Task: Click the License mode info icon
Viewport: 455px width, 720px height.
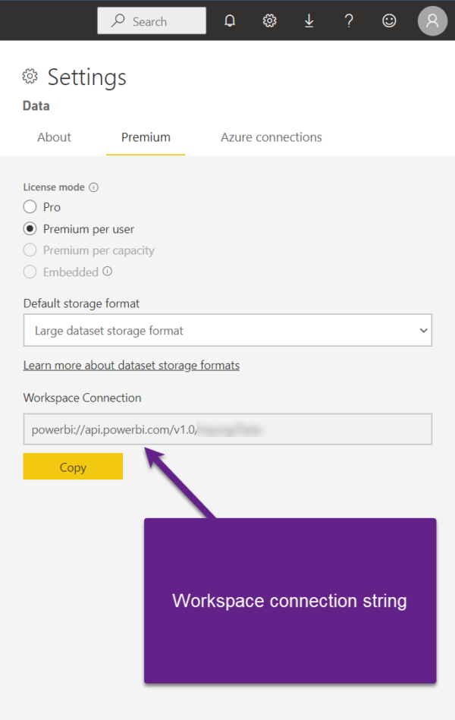Action: (94, 187)
